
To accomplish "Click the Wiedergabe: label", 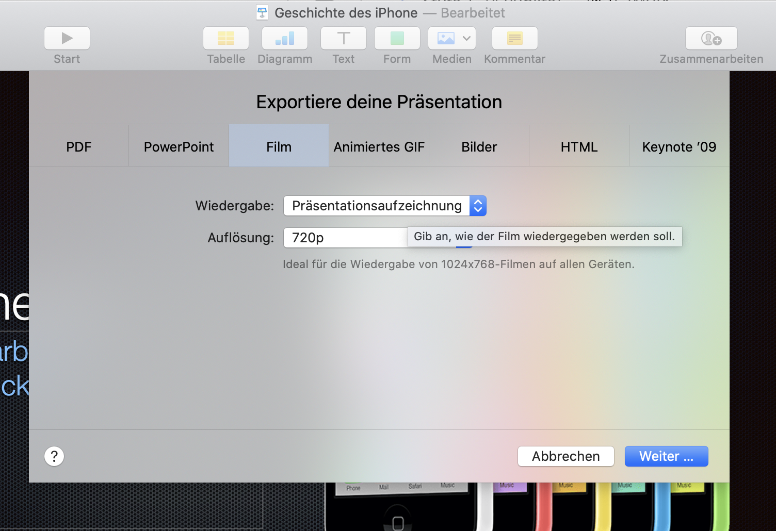I will point(235,206).
